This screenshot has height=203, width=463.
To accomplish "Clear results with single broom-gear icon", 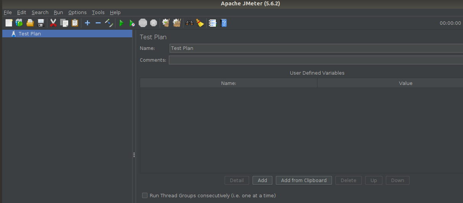I will click(166, 23).
